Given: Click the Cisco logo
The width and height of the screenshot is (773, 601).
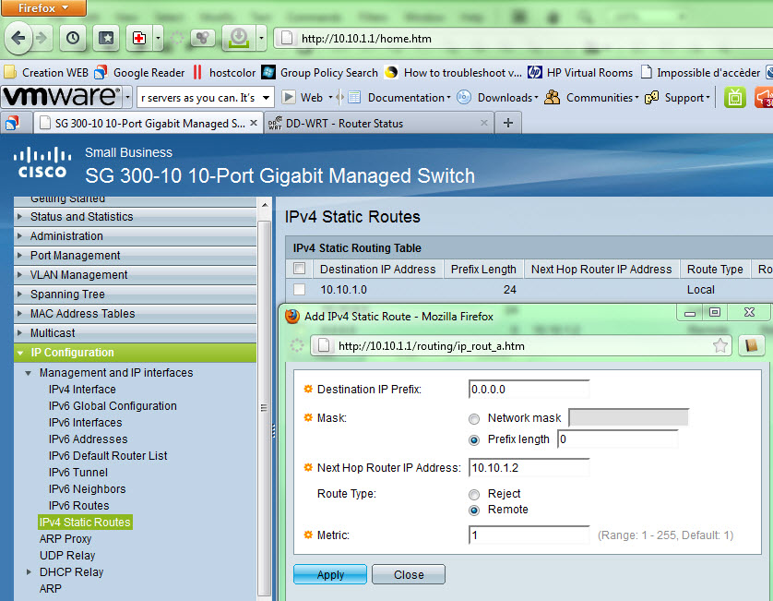Looking at the screenshot, I should click(x=42, y=162).
